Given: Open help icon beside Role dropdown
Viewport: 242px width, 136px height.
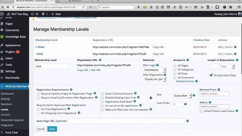Looking at the screenshot, I should click(x=194, y=95).
